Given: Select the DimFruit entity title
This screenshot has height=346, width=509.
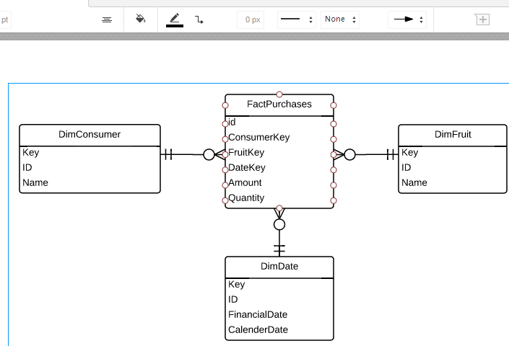Looking at the screenshot, I should click(453, 134).
